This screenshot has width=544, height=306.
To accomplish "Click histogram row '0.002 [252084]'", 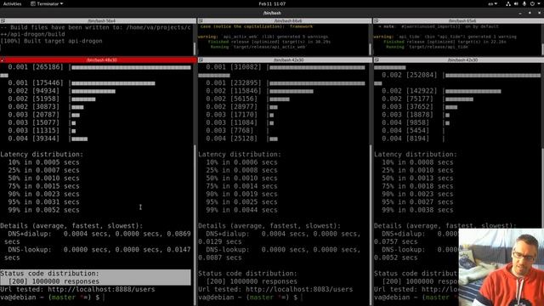I will click(x=461, y=76).
